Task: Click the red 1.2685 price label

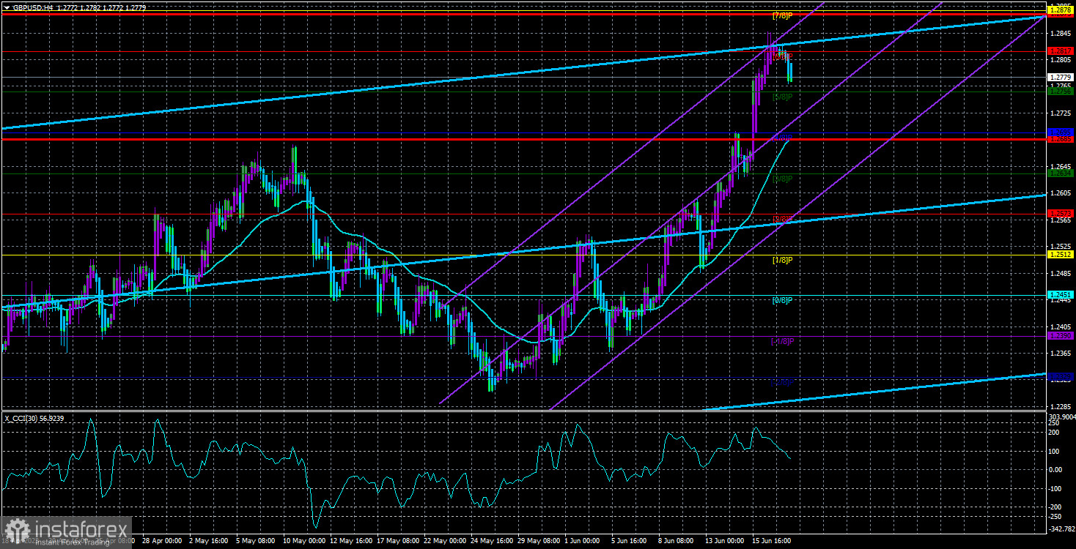Action: click(x=1060, y=139)
